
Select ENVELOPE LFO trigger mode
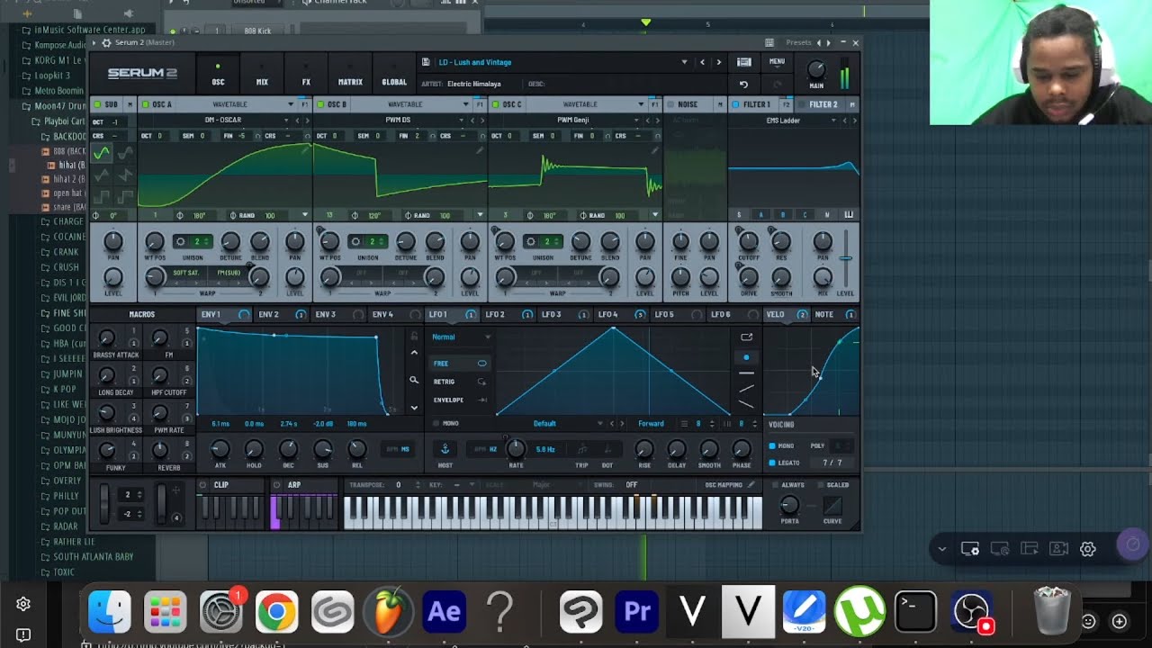point(460,400)
